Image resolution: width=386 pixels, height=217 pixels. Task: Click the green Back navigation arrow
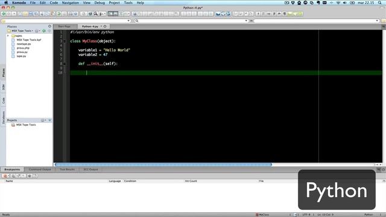(x=4, y=14)
